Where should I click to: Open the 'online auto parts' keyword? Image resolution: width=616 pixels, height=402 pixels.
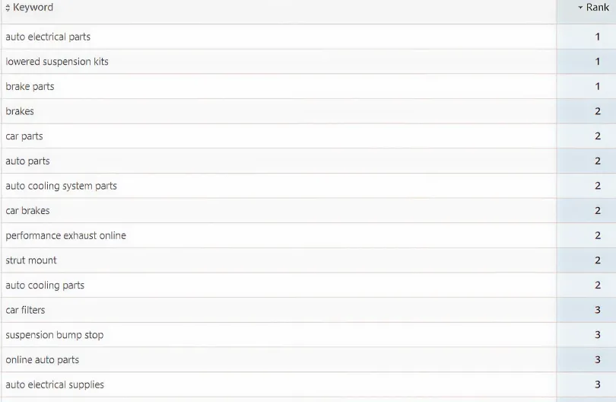(43, 360)
